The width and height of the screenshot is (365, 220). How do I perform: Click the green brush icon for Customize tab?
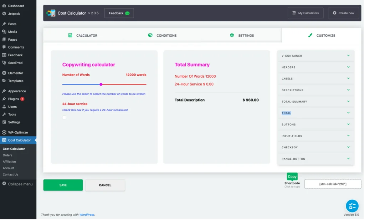pyautogui.click(x=311, y=35)
